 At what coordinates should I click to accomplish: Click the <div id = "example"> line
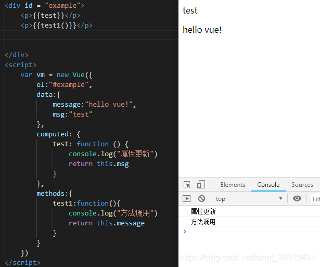(45, 6)
